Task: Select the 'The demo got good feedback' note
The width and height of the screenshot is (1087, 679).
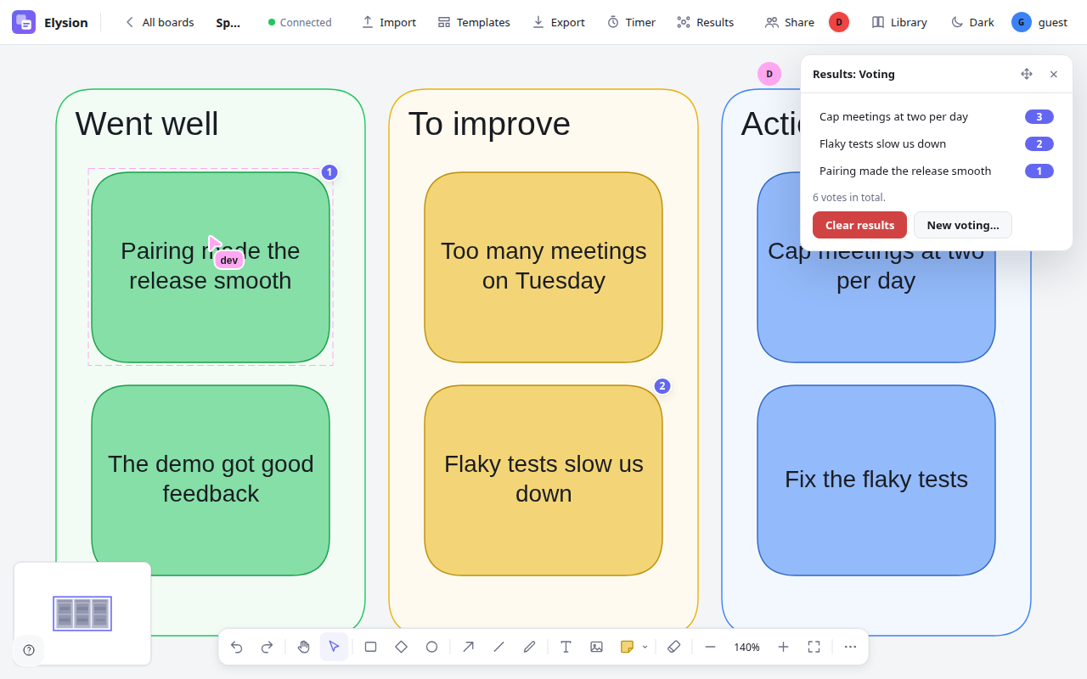Action: (x=211, y=480)
